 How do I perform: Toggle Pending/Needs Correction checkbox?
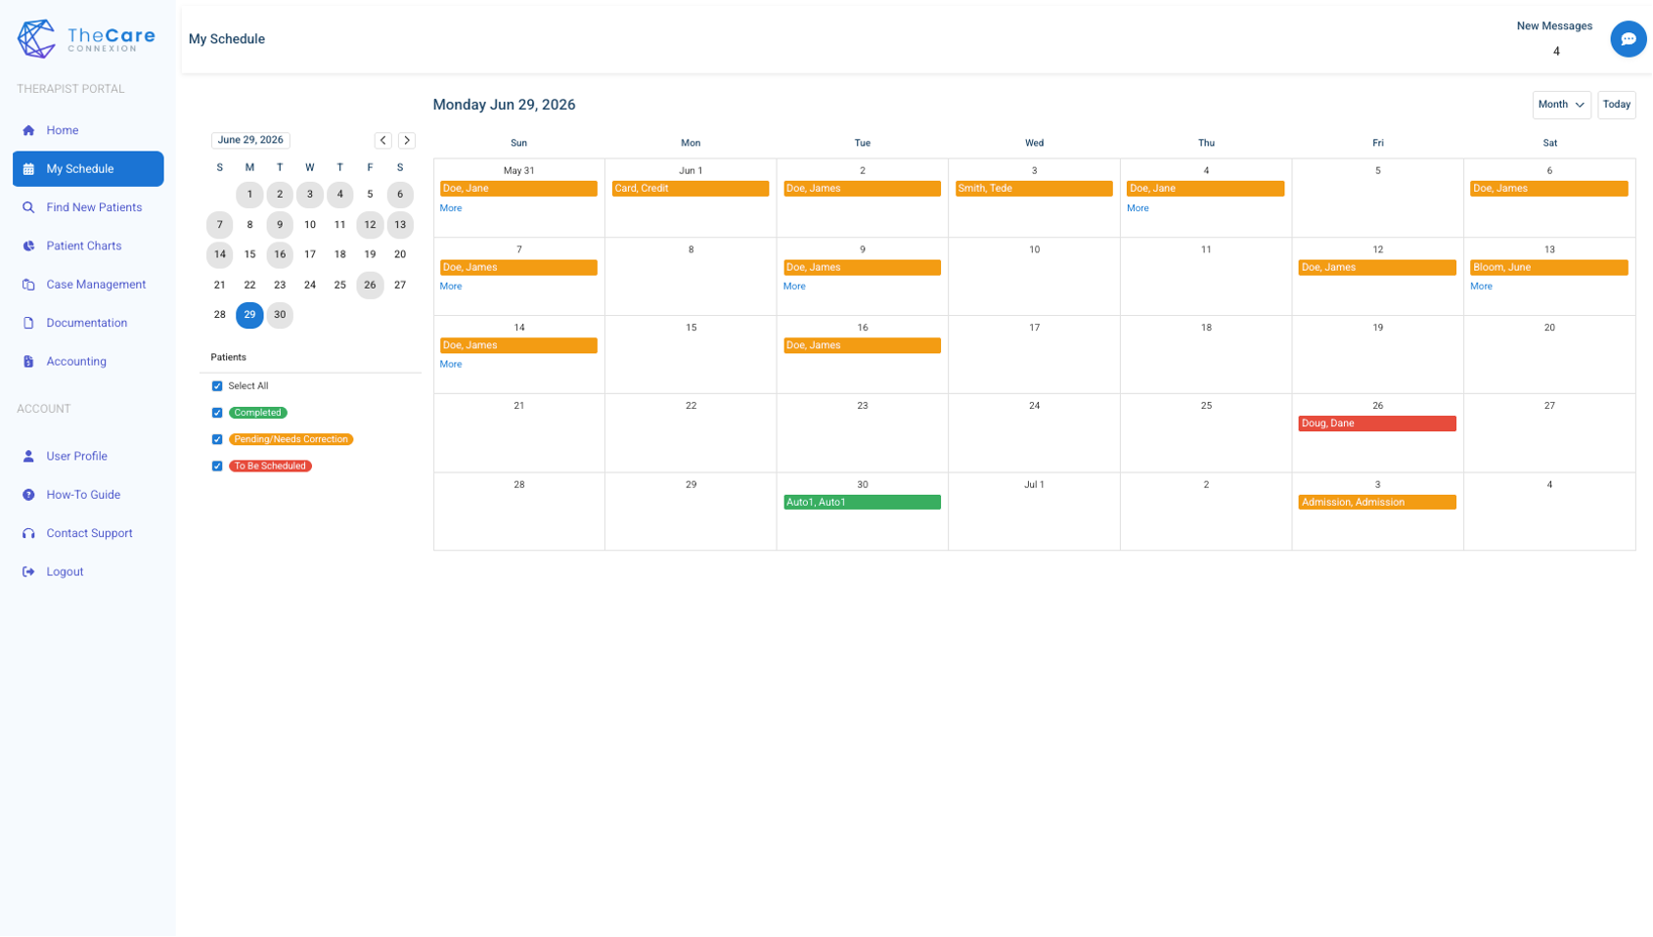click(x=217, y=440)
